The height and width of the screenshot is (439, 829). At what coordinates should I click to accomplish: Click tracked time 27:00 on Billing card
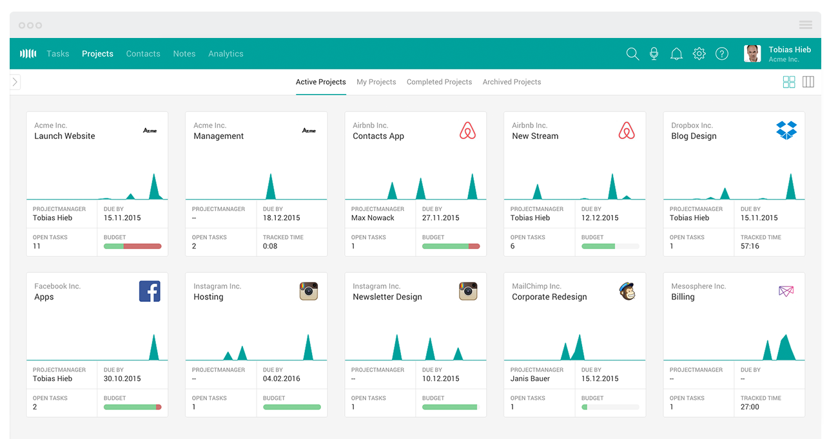tap(750, 407)
